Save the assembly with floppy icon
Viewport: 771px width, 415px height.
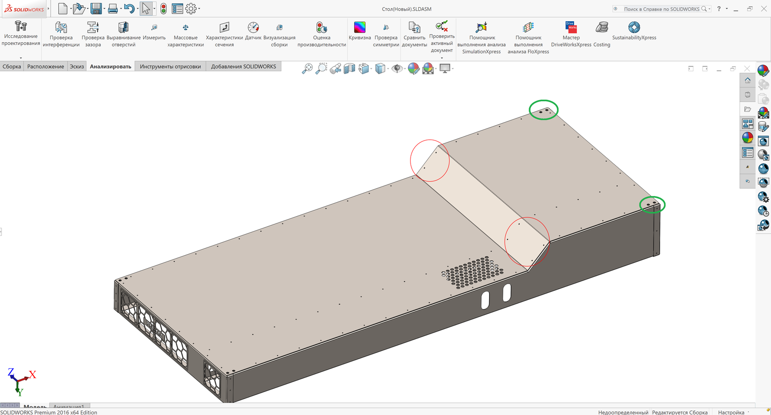pos(96,9)
